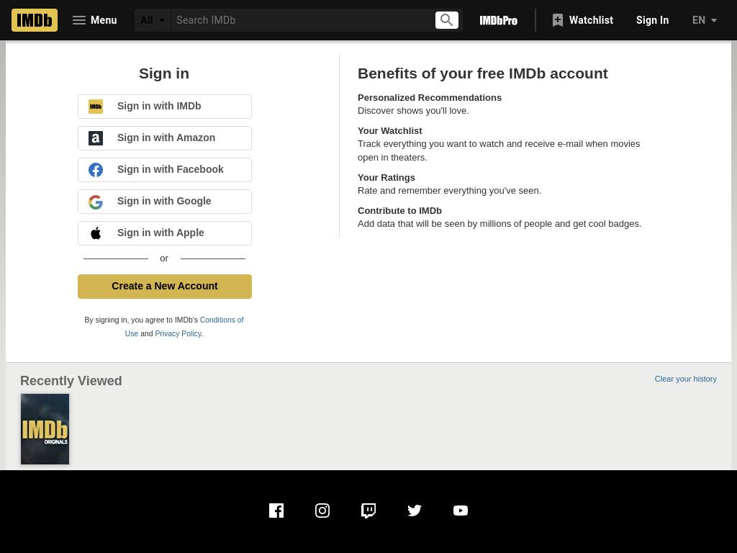Open the YouTube icon in footer

tap(461, 511)
